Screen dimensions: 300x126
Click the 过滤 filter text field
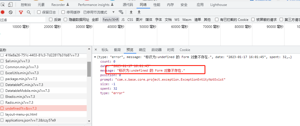[x=23, y=20]
